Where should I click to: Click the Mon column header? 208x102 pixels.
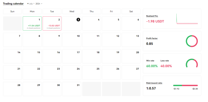(x=32, y=11)
